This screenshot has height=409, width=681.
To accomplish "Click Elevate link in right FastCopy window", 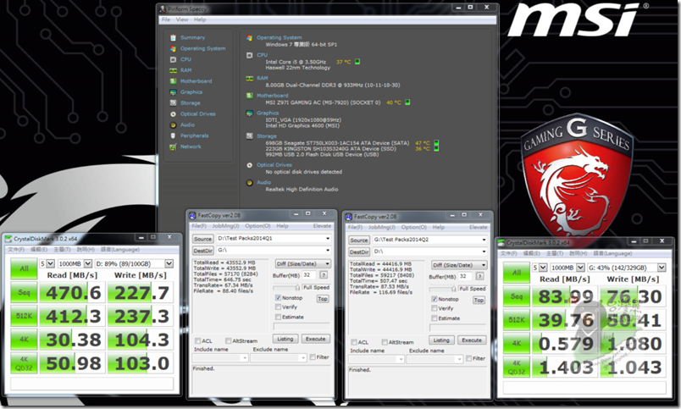I will coord(479,227).
